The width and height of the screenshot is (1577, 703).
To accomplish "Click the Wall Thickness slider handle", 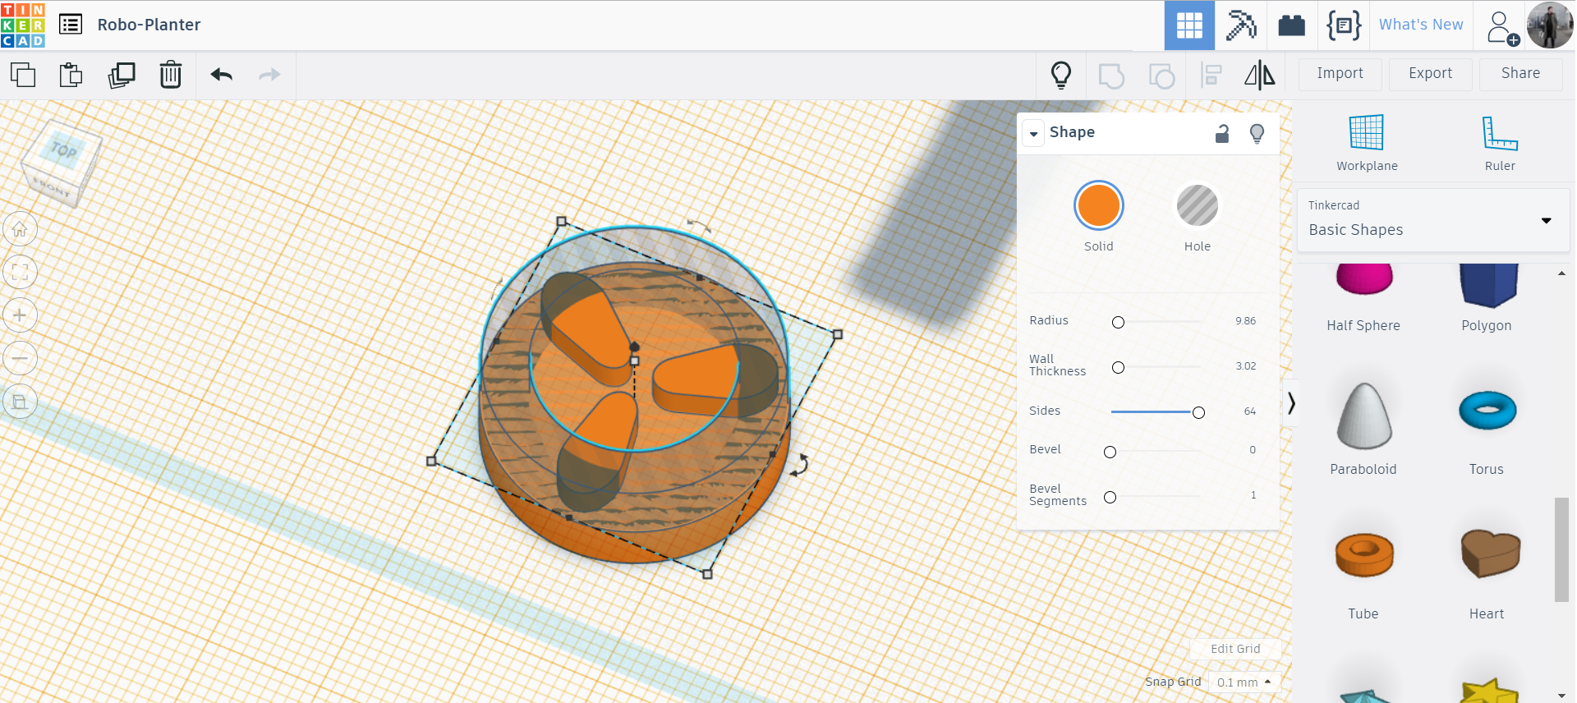I will (1118, 368).
